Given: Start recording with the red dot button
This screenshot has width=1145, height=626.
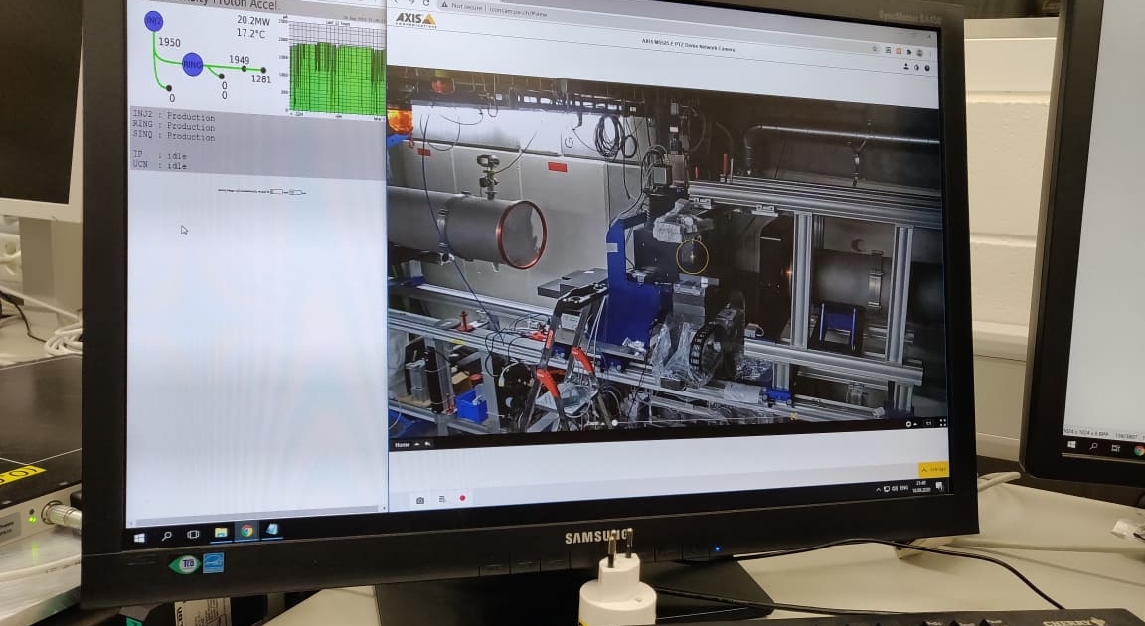Looking at the screenshot, I should pyautogui.click(x=462, y=499).
